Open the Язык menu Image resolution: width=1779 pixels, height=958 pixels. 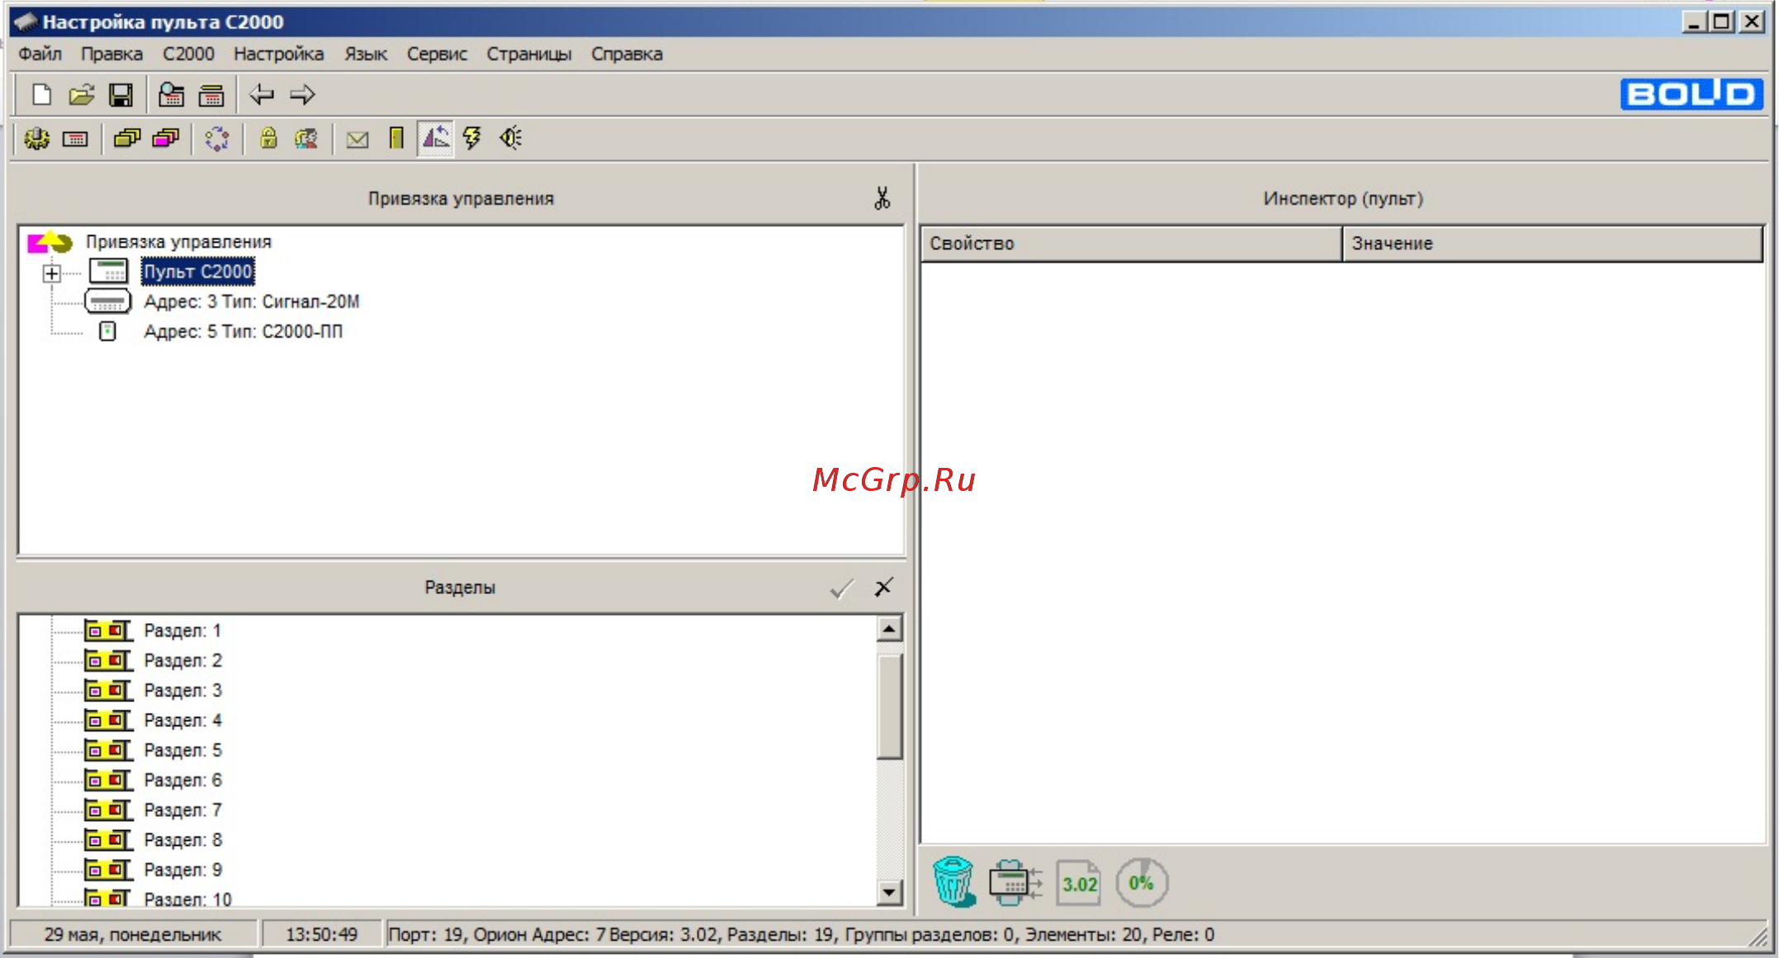point(366,54)
